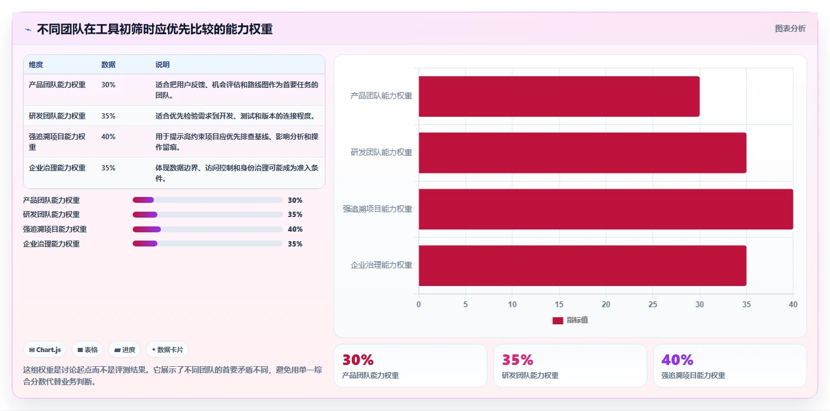Open the 30% 产品团队能力权重 stat card
This screenshot has width=830, height=411.
coord(410,366)
